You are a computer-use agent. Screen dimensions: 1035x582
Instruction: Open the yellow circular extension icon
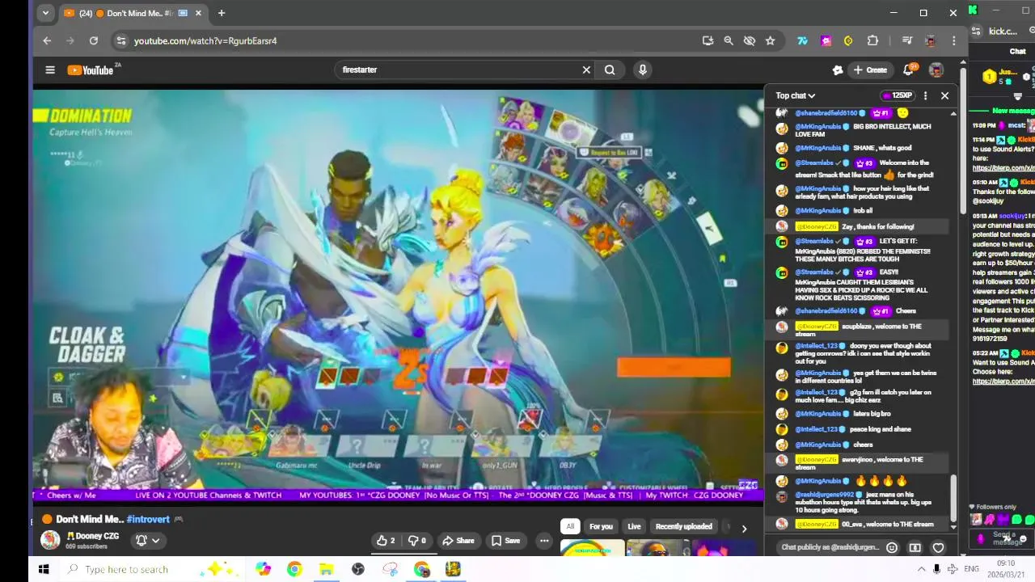click(848, 40)
